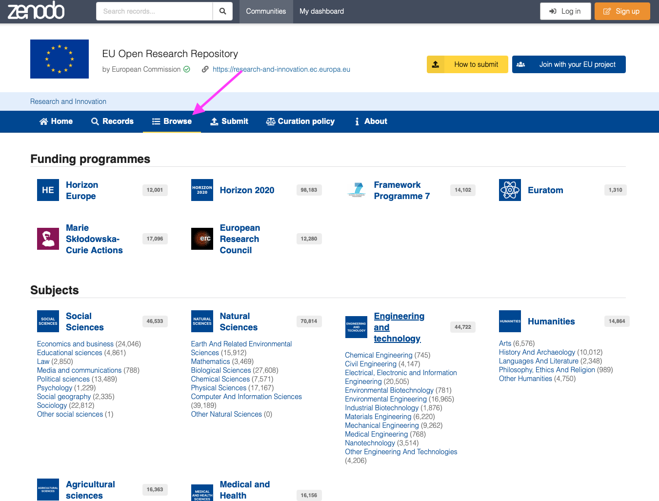This screenshot has width=659, height=501.
Task: Select the Browse tab
Action: click(172, 121)
